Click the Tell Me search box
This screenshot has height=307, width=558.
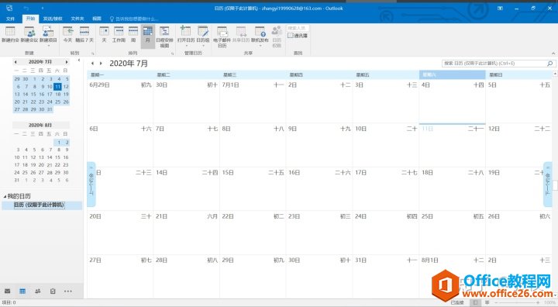[x=134, y=19]
